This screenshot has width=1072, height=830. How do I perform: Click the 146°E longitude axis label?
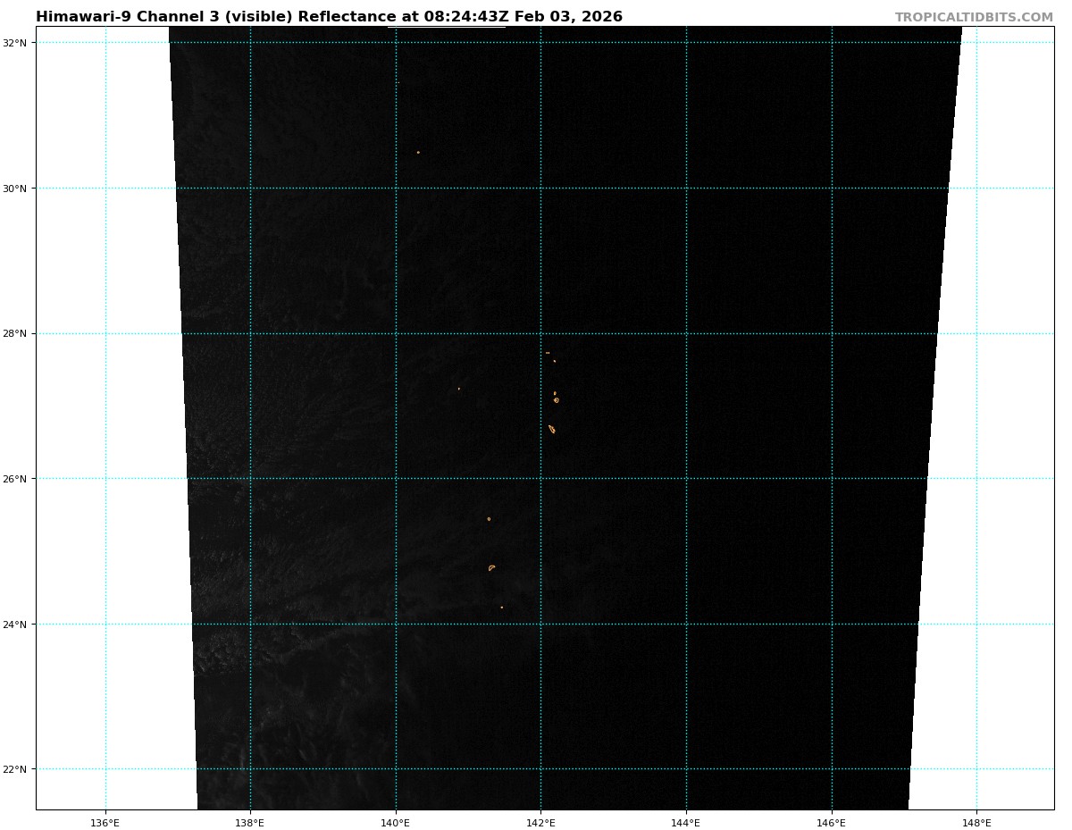coord(832,822)
